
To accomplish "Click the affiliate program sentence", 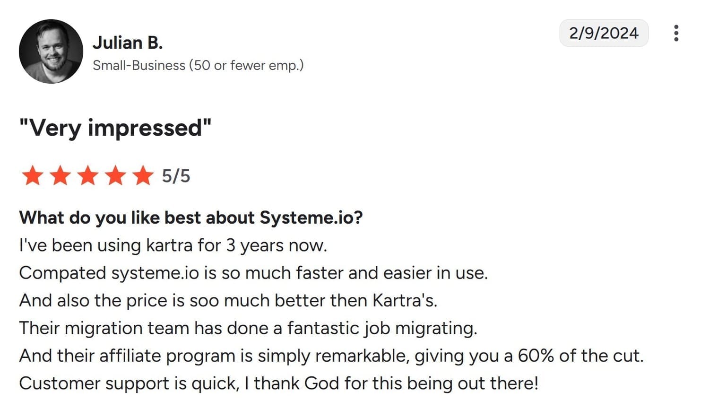I will pos(331,356).
